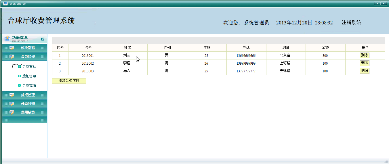Click the 电话 column header
Viewport: 389px width, 164px height.
coord(246,48)
